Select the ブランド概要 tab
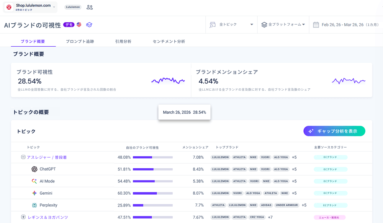Image resolution: width=383 pixels, height=223 pixels. 33,41
